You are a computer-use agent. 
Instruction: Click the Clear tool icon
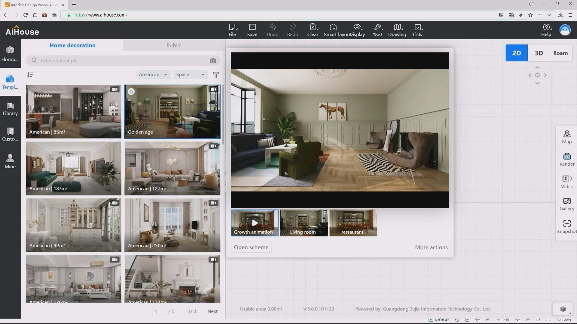click(312, 30)
